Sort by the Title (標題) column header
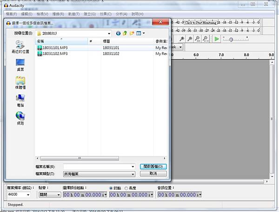This screenshot has width=279, height=212. [127, 41]
